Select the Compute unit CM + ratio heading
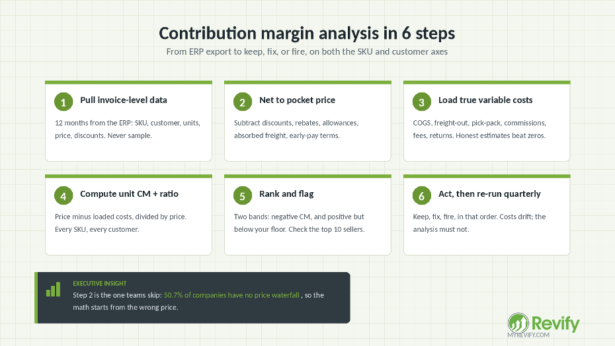This screenshot has width=615, height=346. pos(129,193)
